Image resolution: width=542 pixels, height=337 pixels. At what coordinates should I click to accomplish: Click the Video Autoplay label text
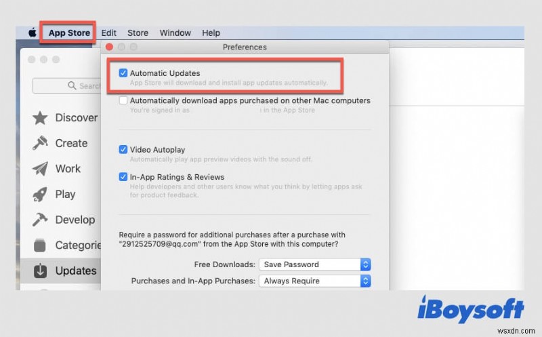[157, 149]
